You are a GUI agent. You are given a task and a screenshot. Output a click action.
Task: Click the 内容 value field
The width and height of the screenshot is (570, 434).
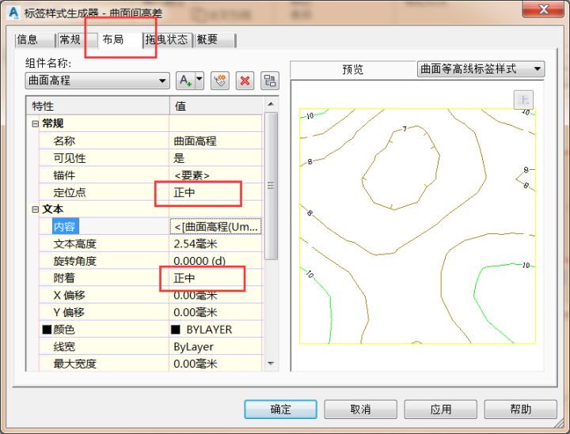(215, 226)
